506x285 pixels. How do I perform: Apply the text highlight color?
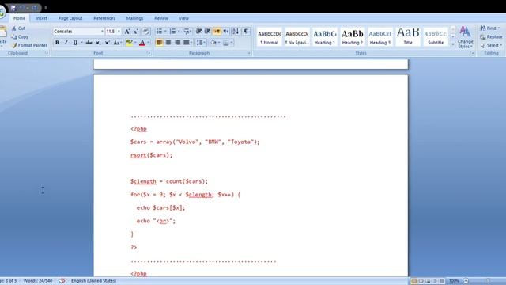point(130,42)
